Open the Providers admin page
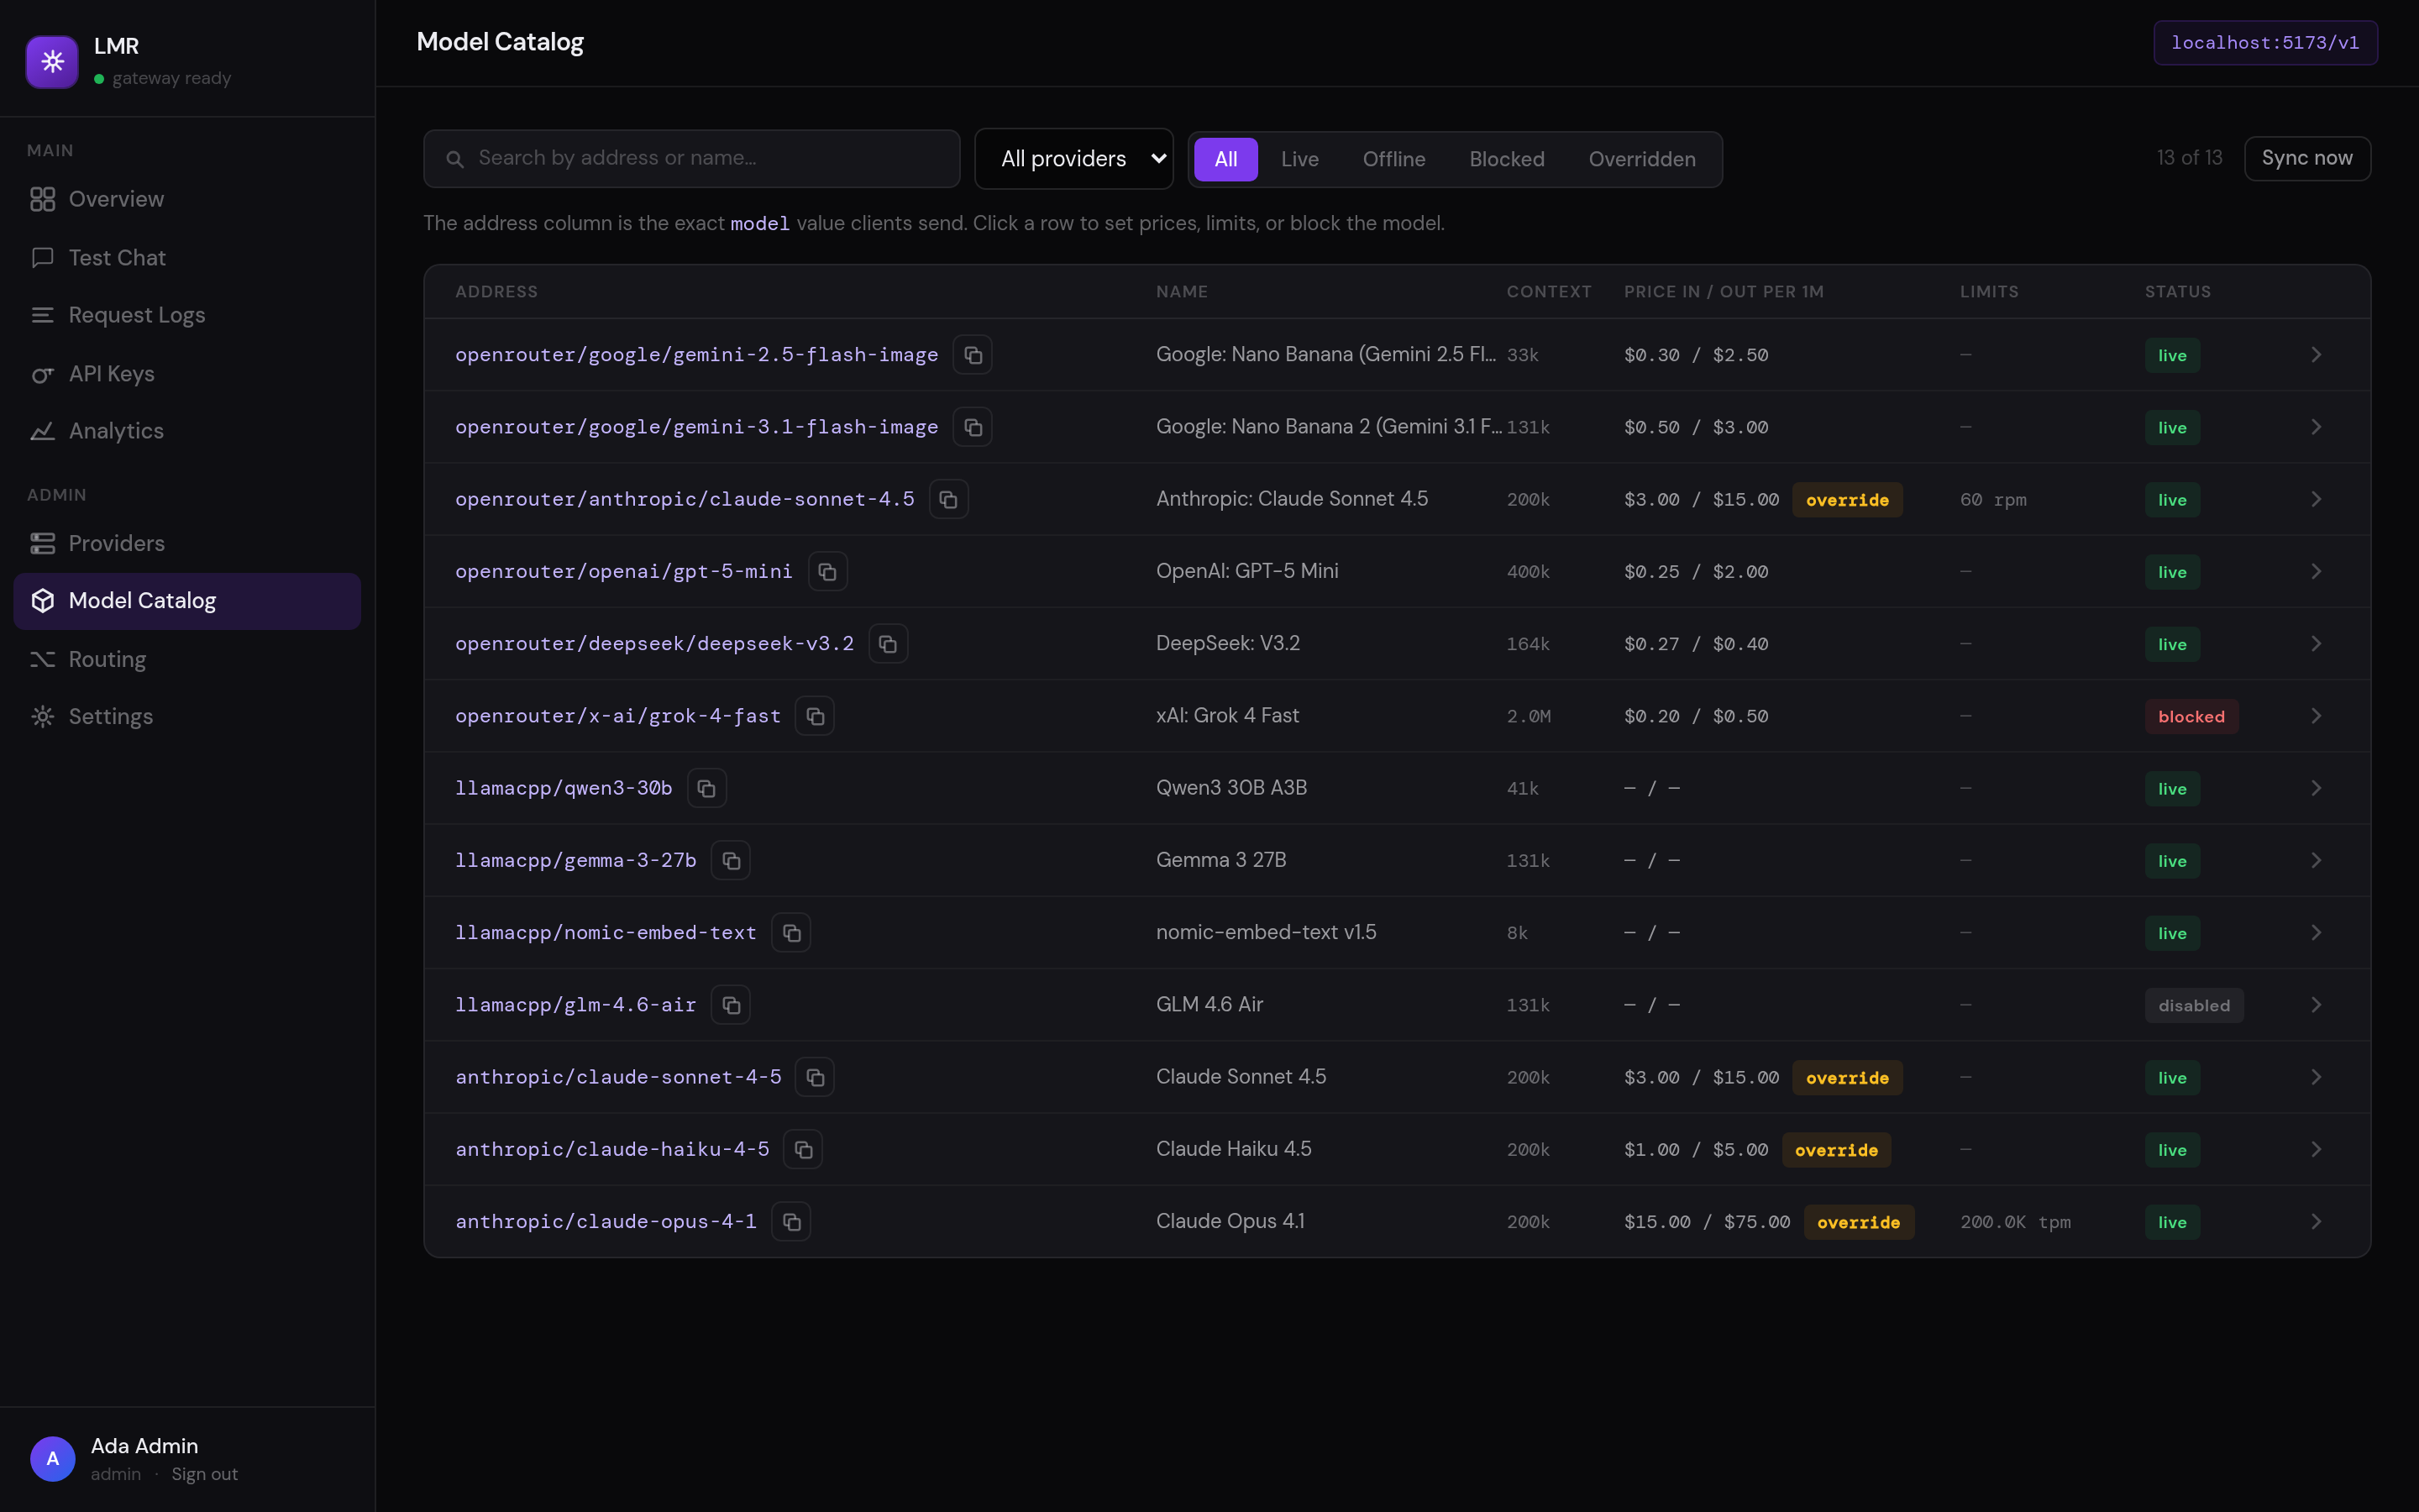The width and height of the screenshot is (2419, 1512). (x=187, y=543)
